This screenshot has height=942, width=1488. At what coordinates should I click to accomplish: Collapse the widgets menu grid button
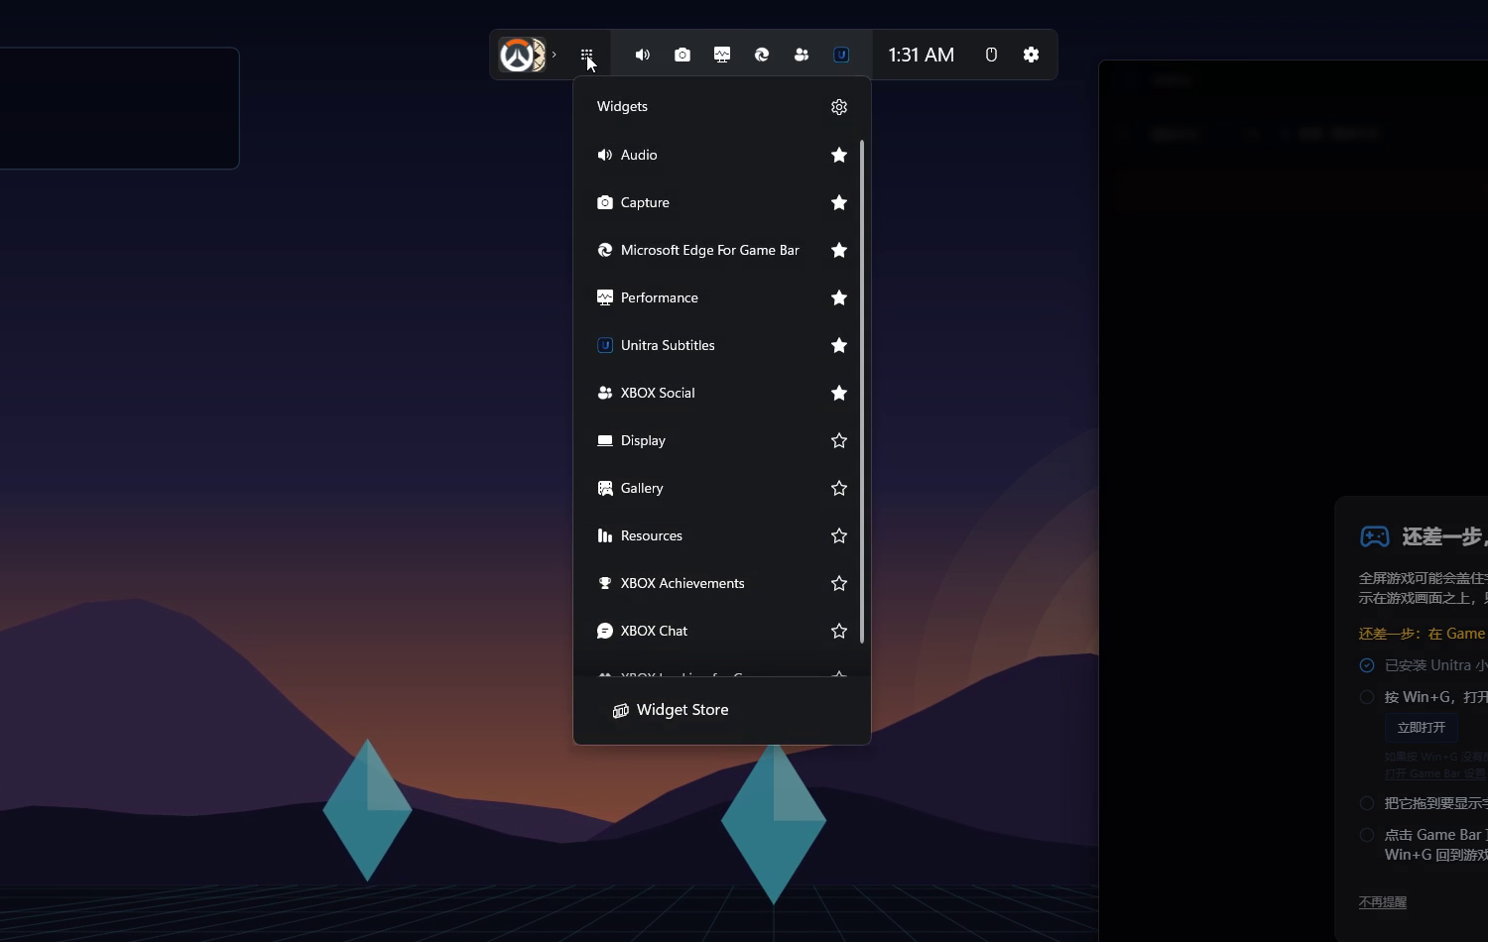[x=587, y=55]
